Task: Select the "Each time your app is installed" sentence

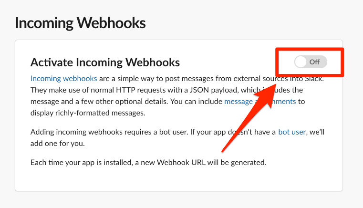Action: coord(148,162)
